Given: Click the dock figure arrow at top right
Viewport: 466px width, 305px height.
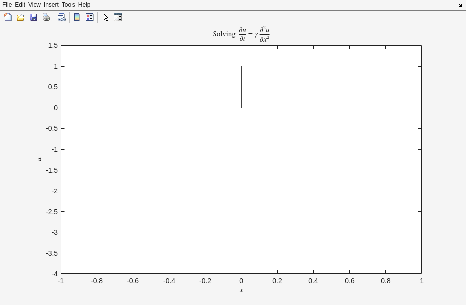Looking at the screenshot, I should [460, 5].
